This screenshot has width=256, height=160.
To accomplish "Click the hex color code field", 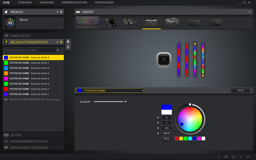I will [166, 133].
